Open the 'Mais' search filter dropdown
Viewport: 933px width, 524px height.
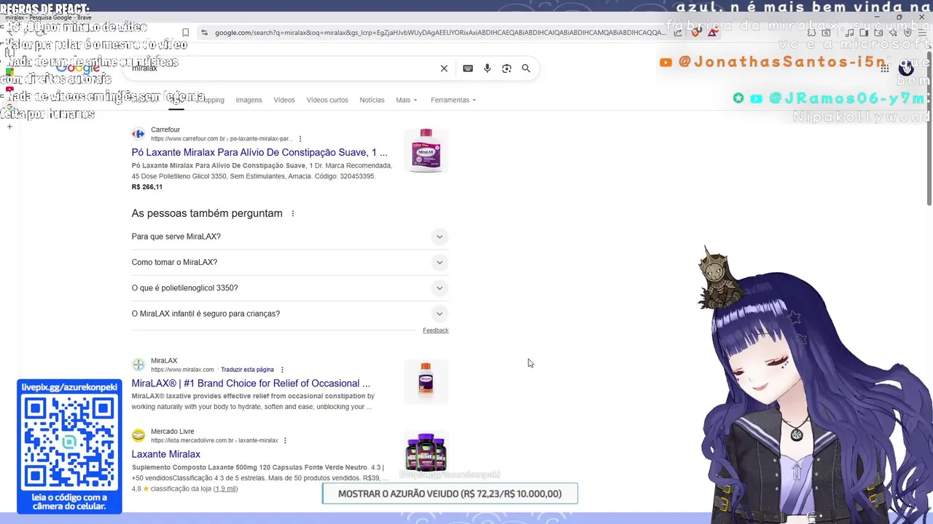pos(407,100)
